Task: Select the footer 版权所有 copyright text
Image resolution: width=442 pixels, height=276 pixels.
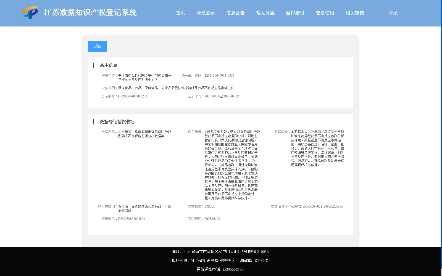Action: pyautogui.click(x=203, y=261)
